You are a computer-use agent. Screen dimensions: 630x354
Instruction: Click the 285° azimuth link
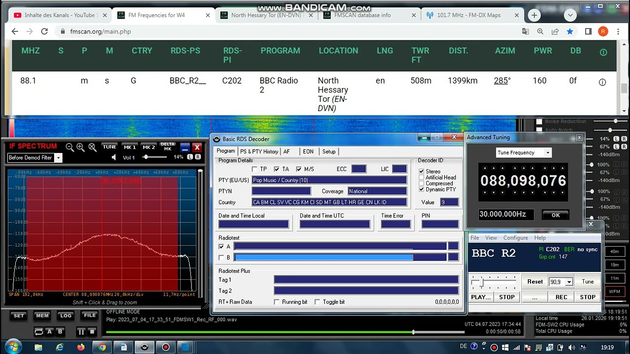click(502, 81)
